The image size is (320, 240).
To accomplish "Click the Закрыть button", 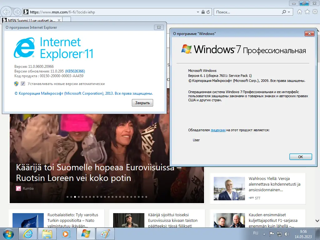I will 142,102.
